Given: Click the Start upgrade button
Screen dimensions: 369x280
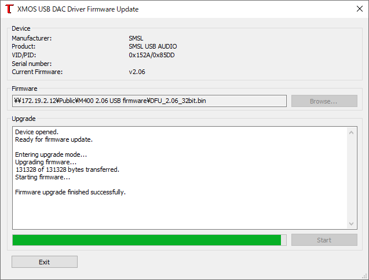Looking at the screenshot, I should [x=324, y=240].
